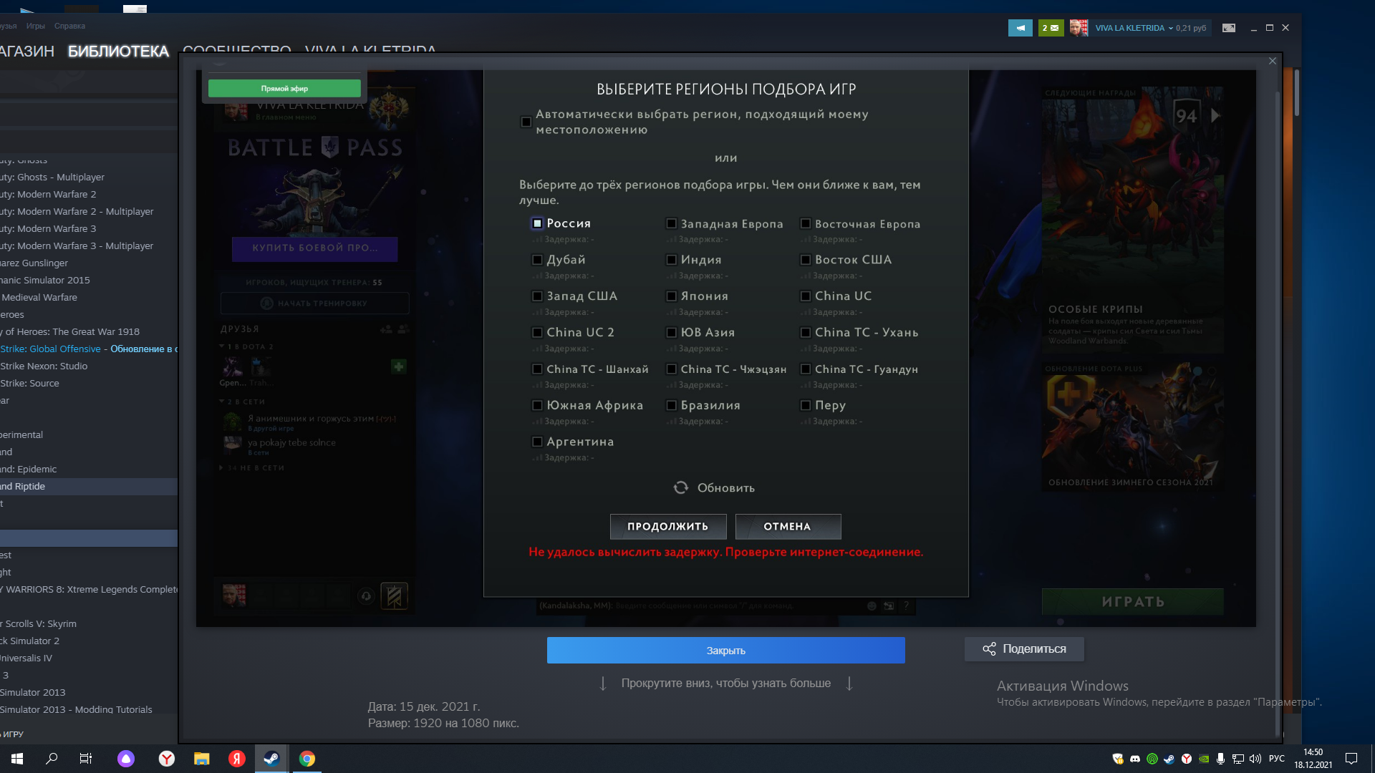Screen dimensions: 1375x773
Task: Switch to the Steam taskbar icon
Action: pos(272,759)
